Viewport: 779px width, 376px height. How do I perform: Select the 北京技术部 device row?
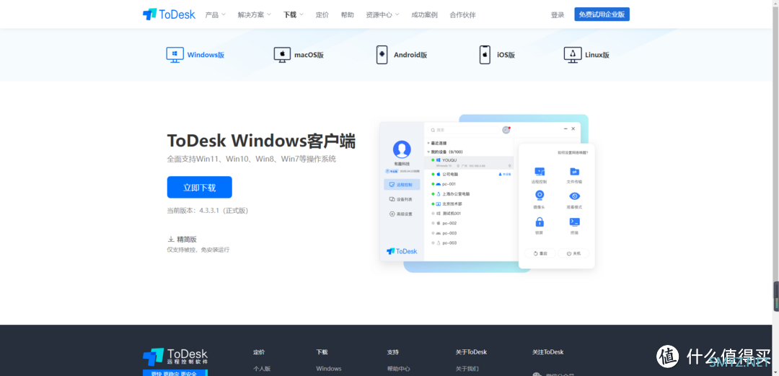[x=469, y=204]
